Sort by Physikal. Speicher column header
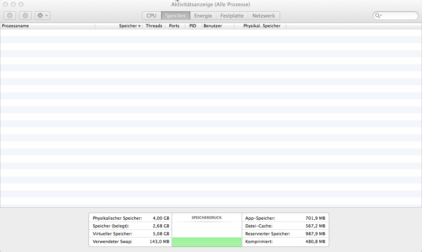 coord(262,26)
